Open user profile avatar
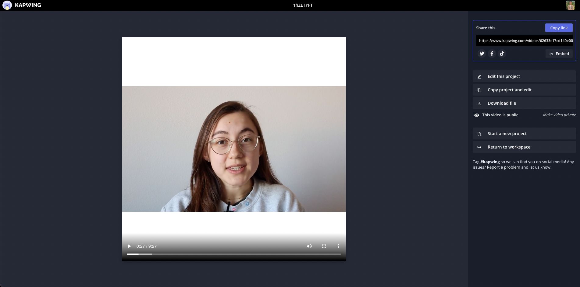580x287 pixels. click(x=570, y=5)
